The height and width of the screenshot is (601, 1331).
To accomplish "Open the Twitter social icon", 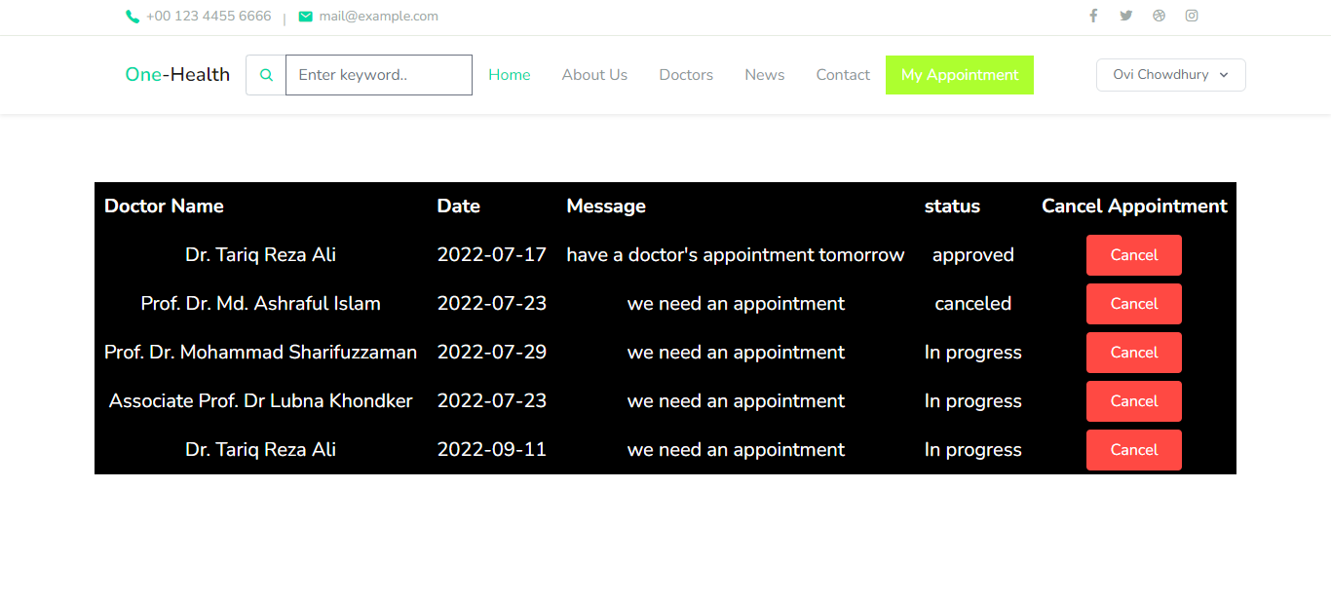I will coord(1125,16).
